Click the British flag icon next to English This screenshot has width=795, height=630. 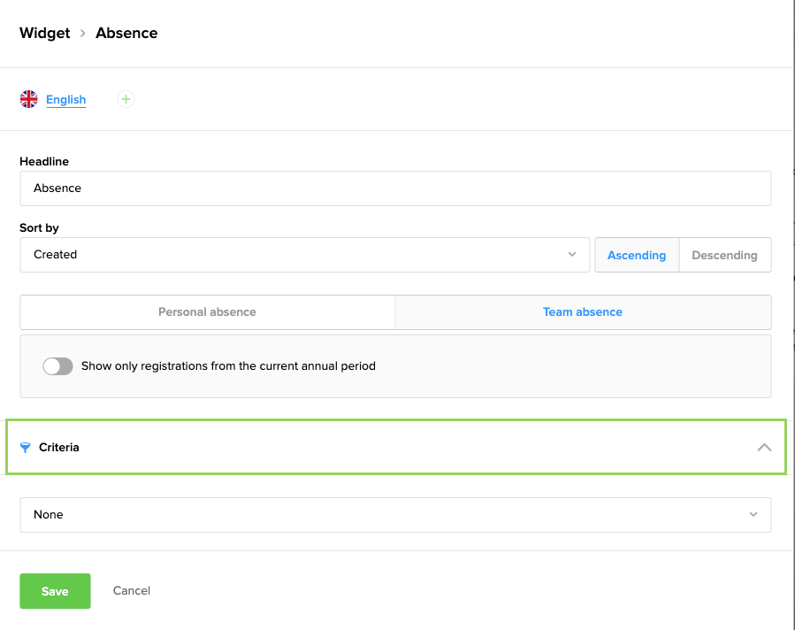tap(27, 99)
